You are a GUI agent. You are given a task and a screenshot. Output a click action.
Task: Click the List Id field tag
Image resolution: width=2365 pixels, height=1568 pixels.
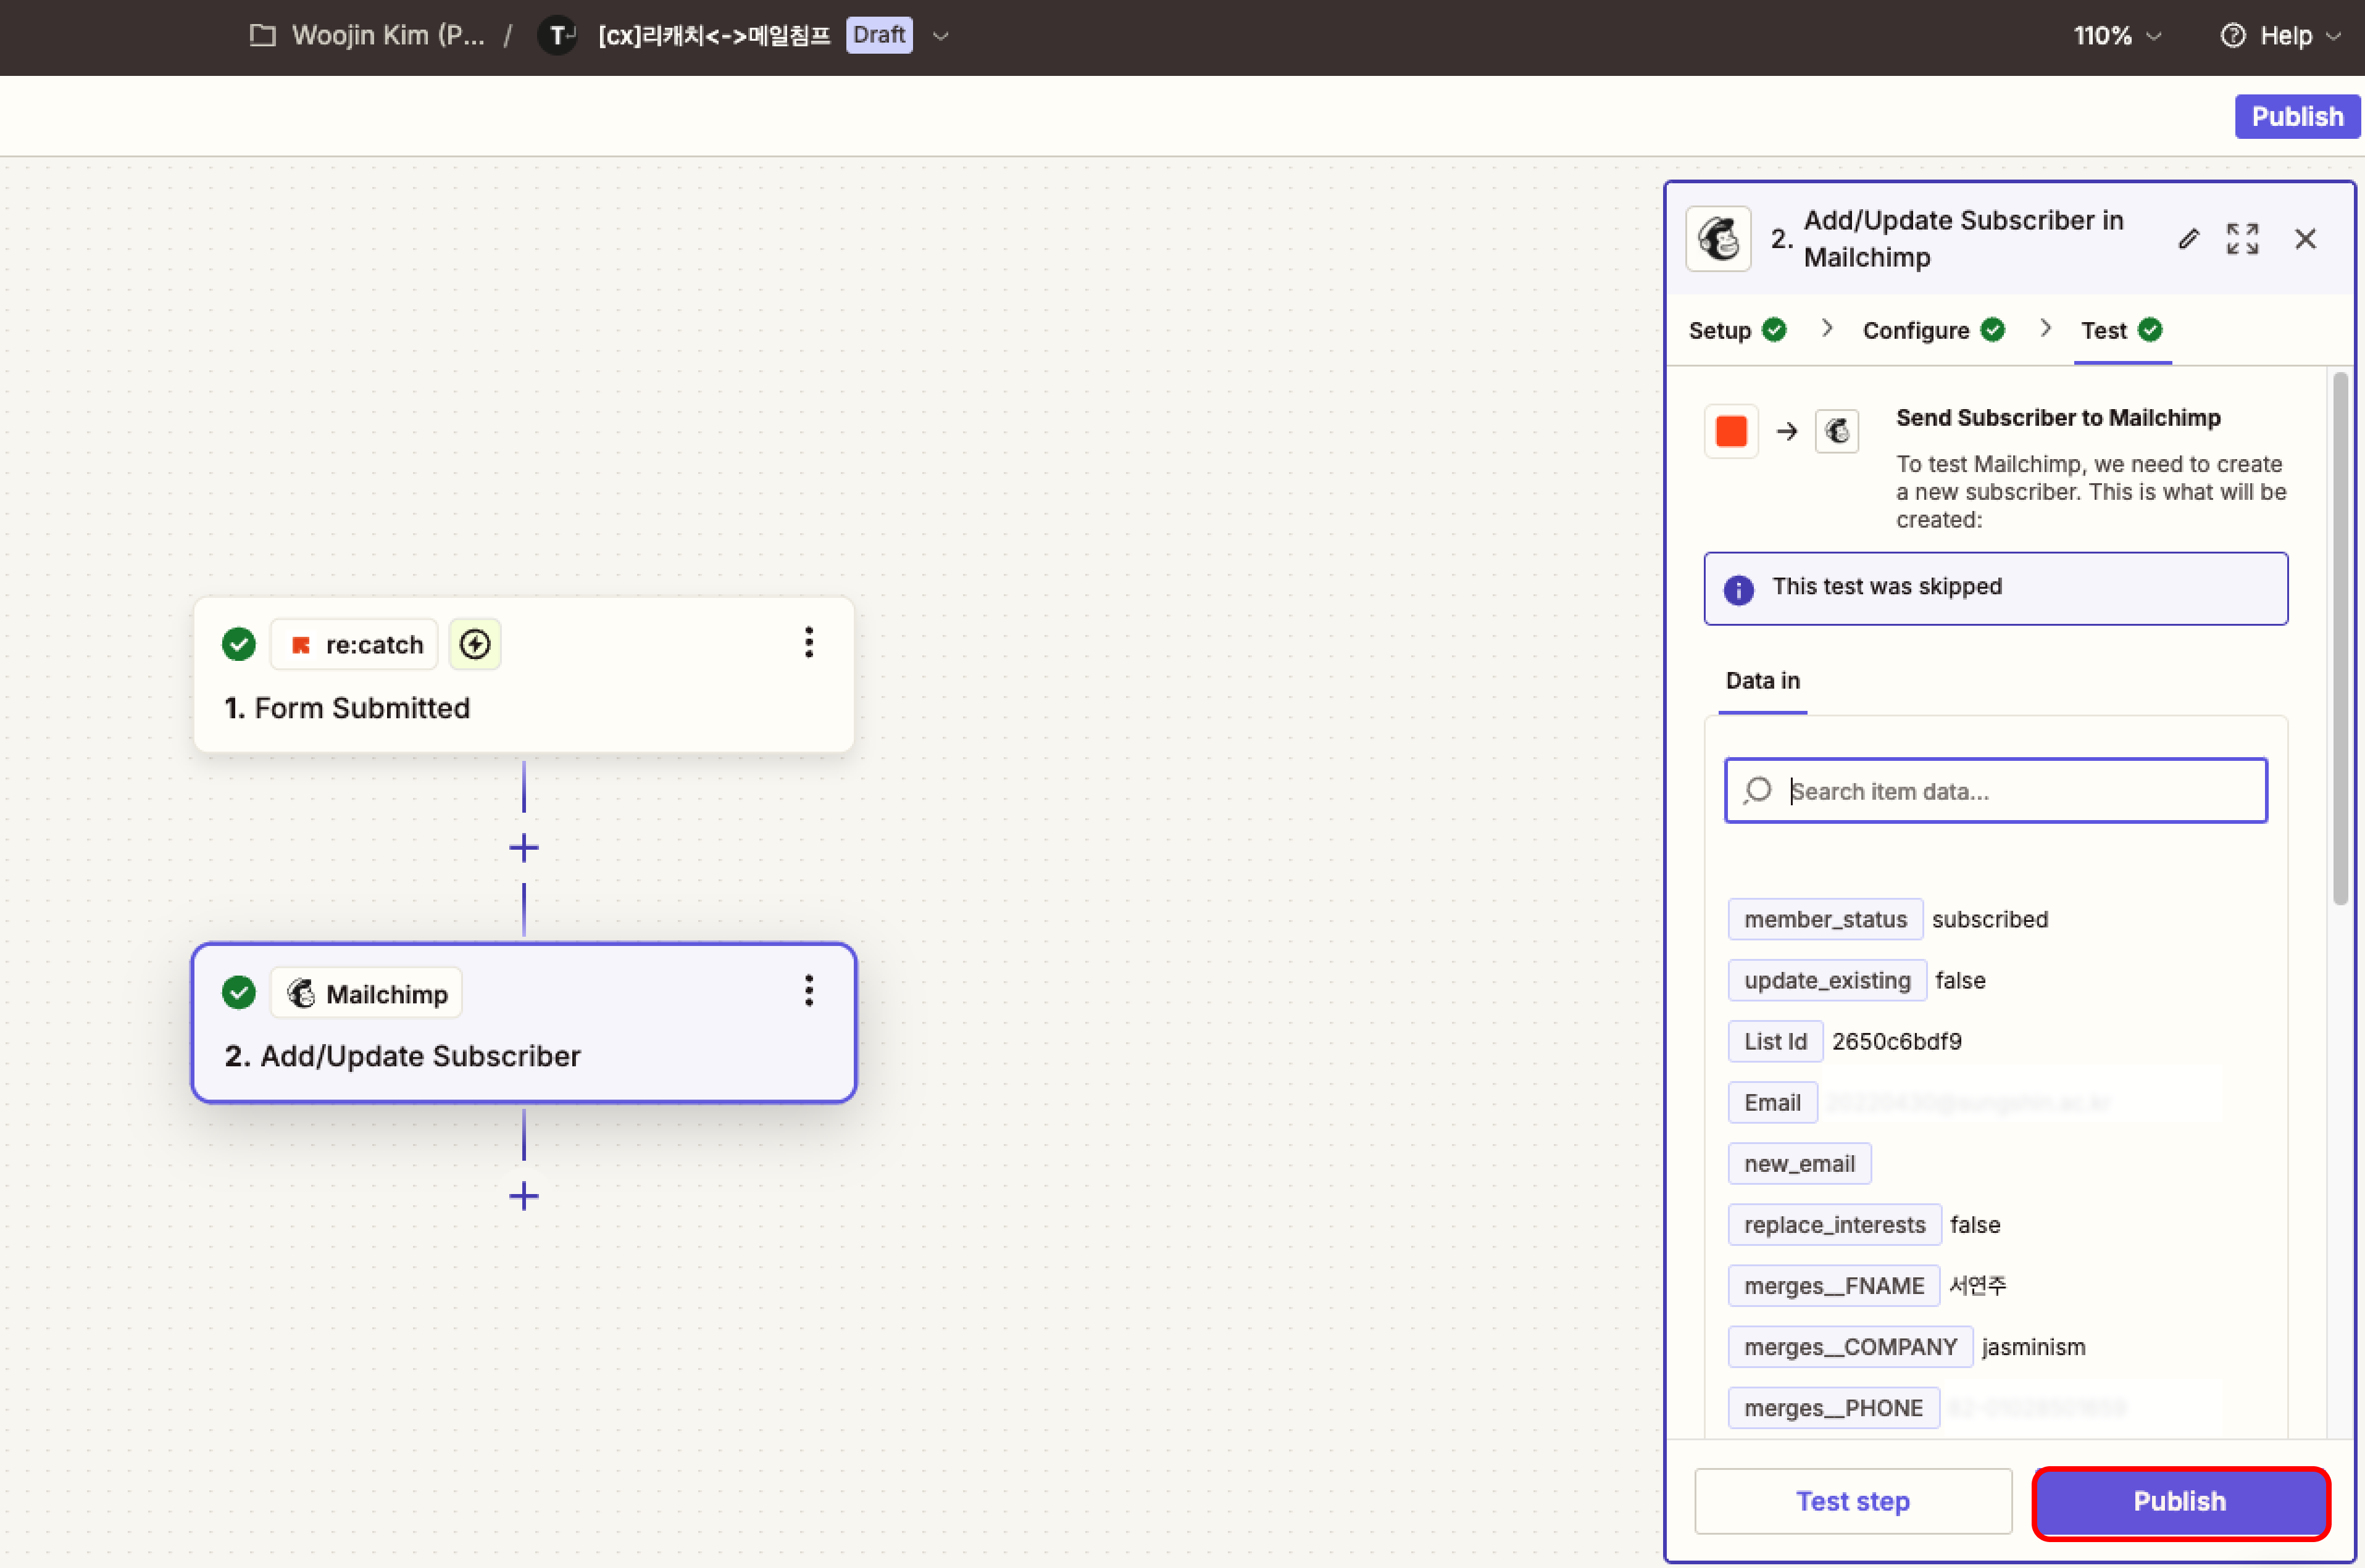click(1775, 1041)
